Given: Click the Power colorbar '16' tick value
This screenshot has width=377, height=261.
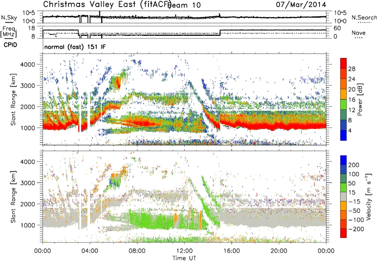Looking at the screenshot, I should (352, 100).
